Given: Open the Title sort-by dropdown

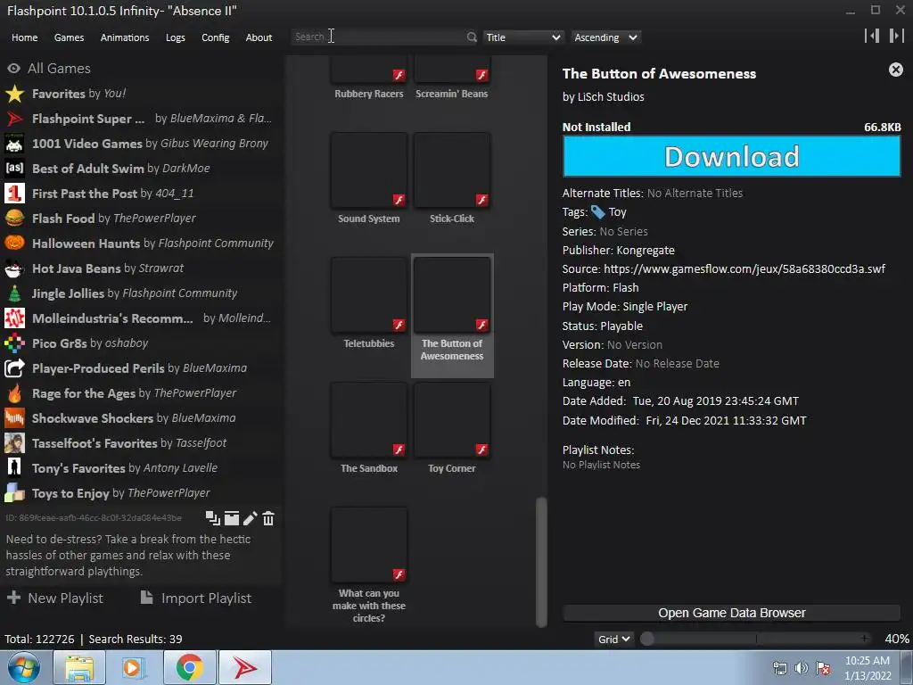Looking at the screenshot, I should [x=522, y=37].
